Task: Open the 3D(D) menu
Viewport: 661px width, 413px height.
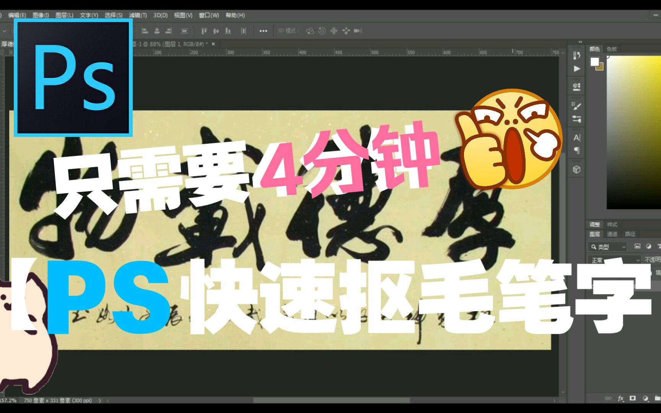Action: [x=160, y=15]
